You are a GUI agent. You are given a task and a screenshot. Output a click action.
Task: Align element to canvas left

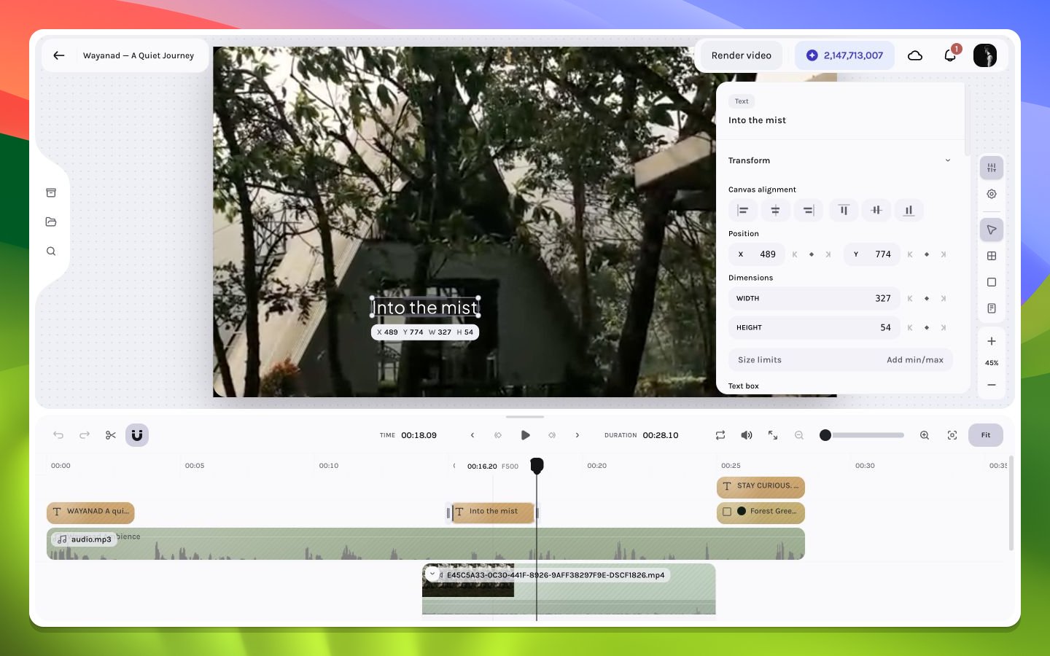(x=742, y=211)
